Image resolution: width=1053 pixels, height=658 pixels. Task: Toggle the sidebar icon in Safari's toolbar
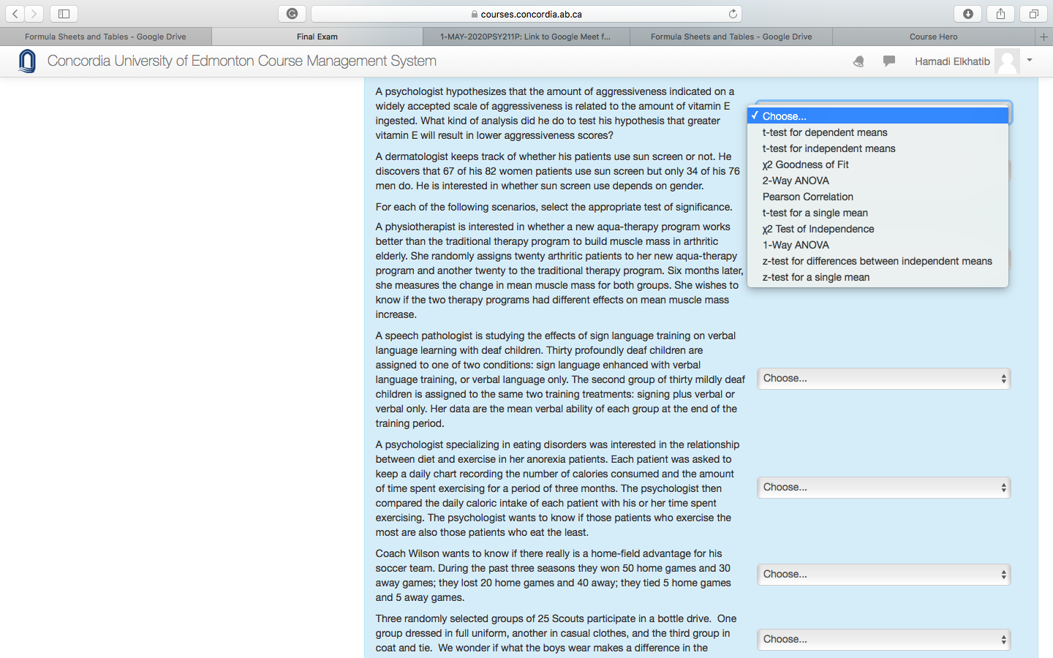pyautogui.click(x=64, y=13)
